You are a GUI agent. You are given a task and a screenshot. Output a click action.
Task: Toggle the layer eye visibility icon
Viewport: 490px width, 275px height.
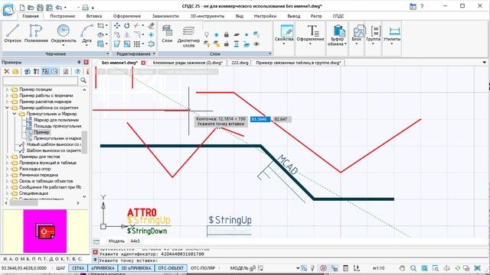(x=256, y=44)
